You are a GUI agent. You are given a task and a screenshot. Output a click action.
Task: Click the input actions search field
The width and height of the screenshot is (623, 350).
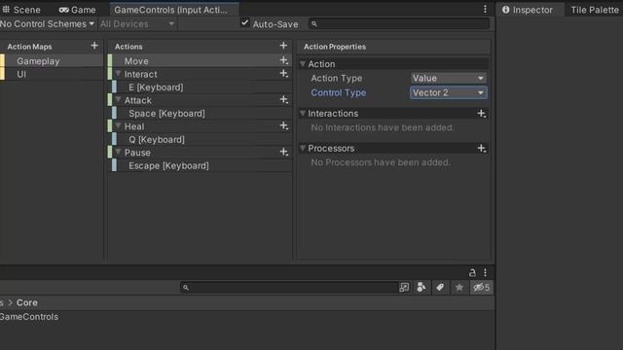click(399, 24)
